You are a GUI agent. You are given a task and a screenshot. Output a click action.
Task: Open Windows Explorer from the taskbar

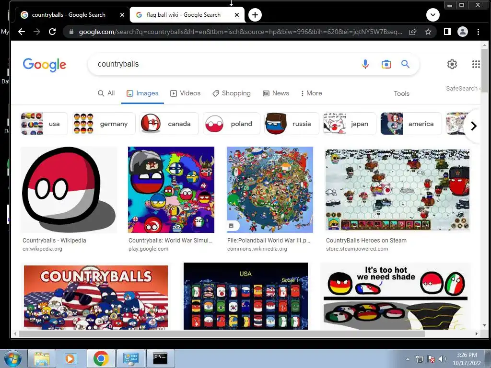pos(42,358)
